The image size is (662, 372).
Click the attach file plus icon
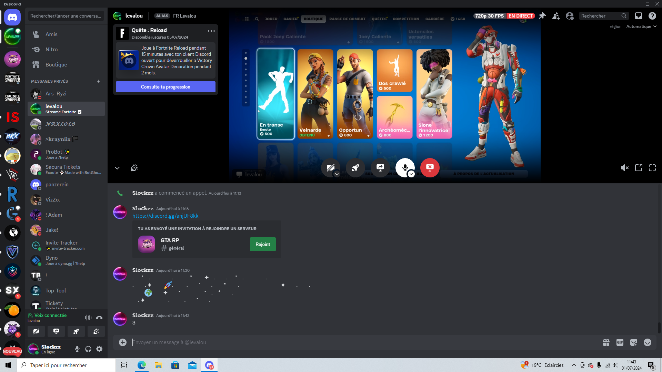pos(123,342)
